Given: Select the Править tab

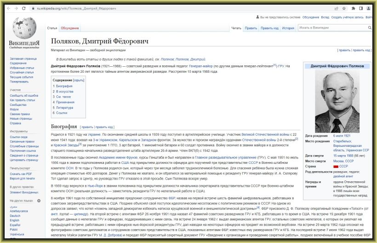Looking at the screenshot, I should [x=251, y=28].
